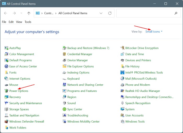Image resolution: width=183 pixels, height=133 pixels.
Task: Click the Storage Spaces icon
Action: [x=6, y=109]
